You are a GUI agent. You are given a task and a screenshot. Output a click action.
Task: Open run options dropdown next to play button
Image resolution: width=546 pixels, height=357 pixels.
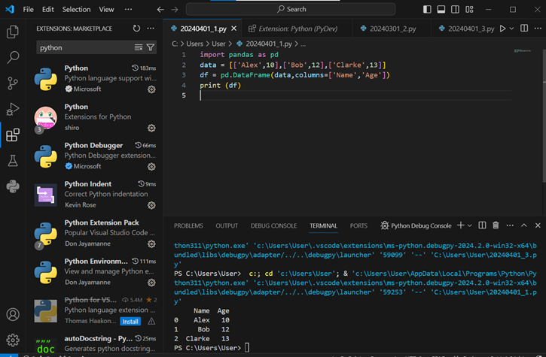[513, 29]
